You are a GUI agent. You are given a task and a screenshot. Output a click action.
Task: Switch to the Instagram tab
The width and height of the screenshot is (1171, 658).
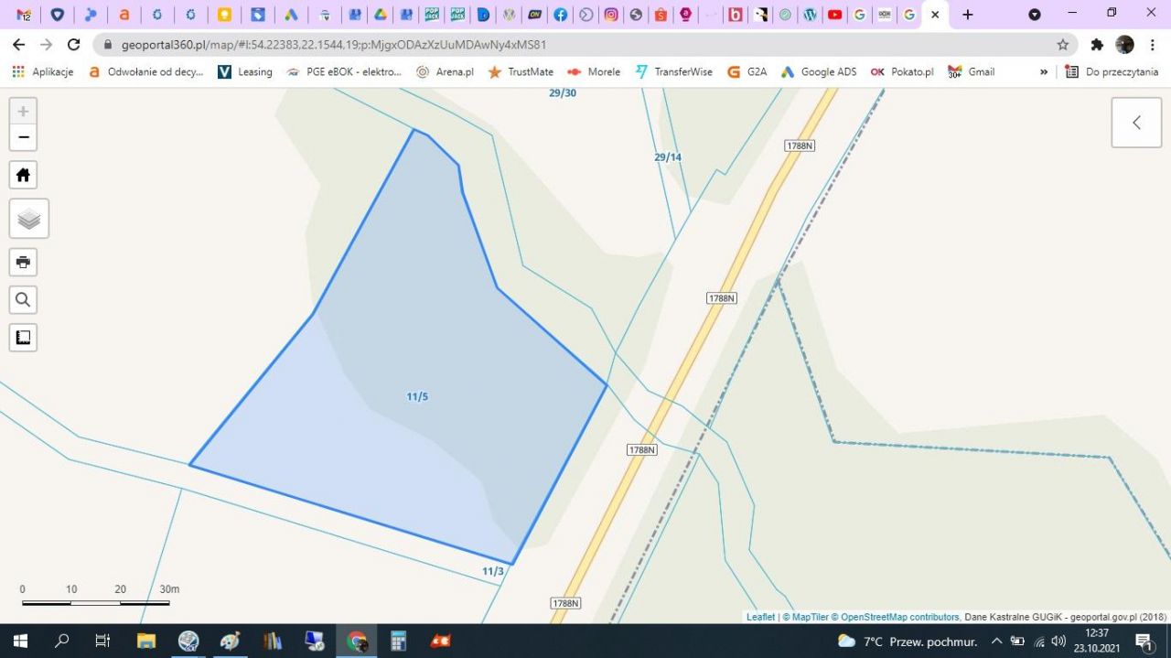point(611,15)
